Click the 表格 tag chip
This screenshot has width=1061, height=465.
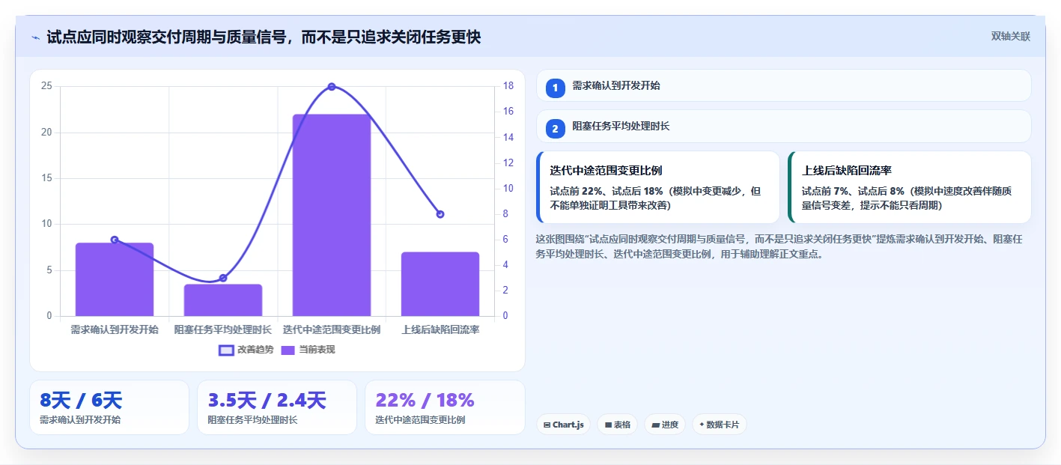tap(617, 425)
